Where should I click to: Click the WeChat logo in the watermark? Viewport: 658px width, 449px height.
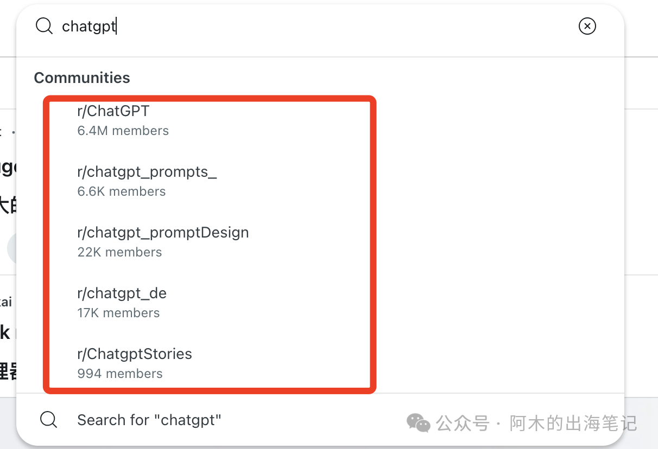pos(419,422)
